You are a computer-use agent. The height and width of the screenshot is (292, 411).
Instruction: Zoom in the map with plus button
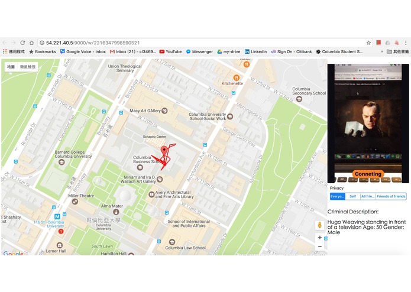coord(320,238)
